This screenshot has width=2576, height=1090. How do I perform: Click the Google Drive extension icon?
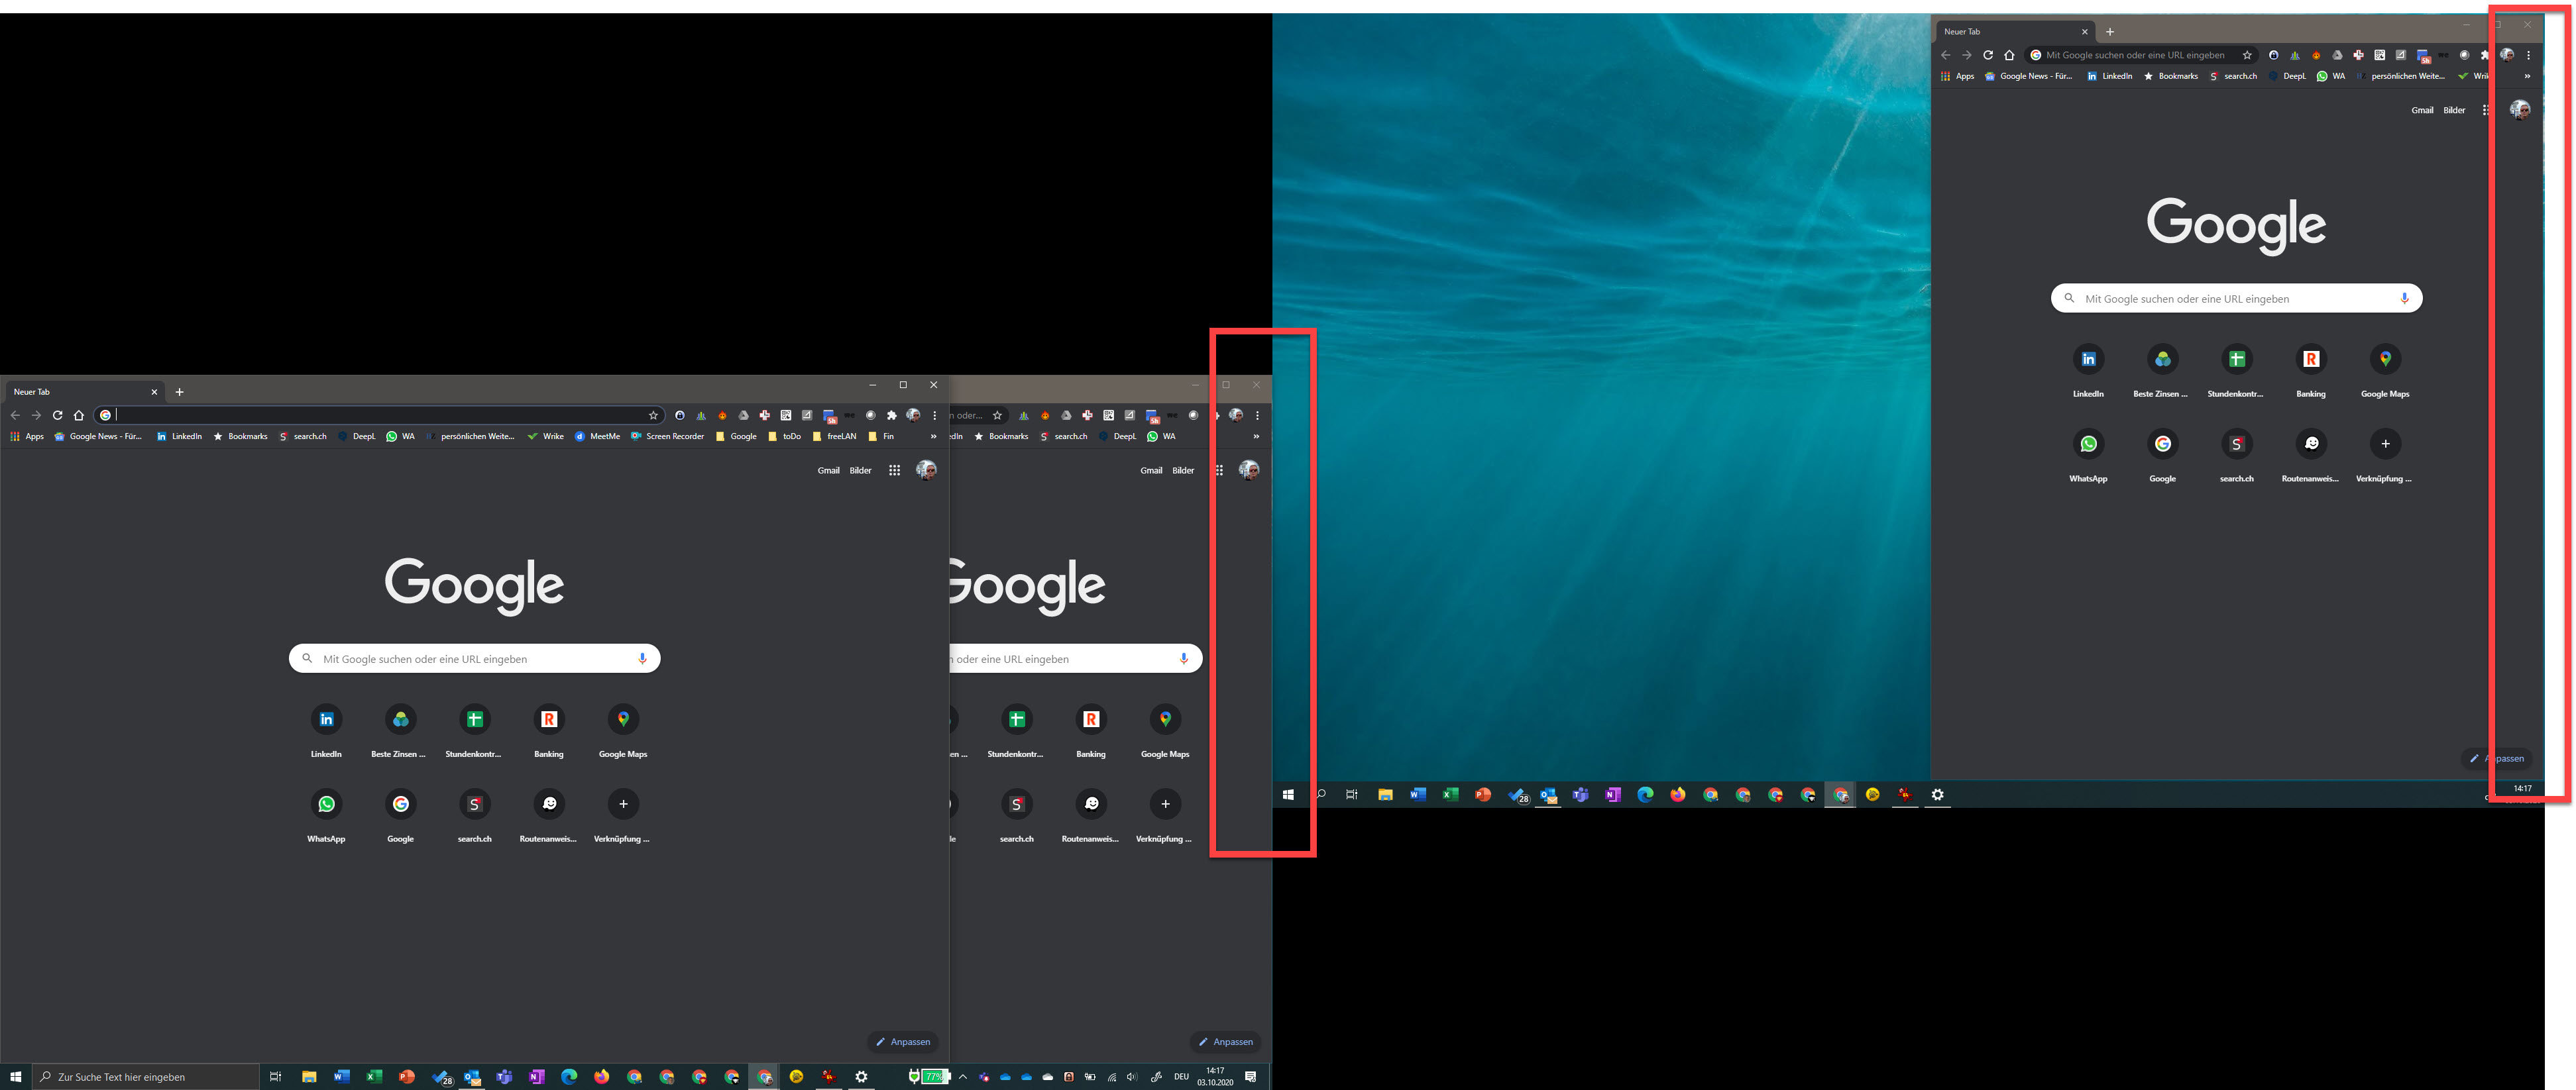click(743, 415)
